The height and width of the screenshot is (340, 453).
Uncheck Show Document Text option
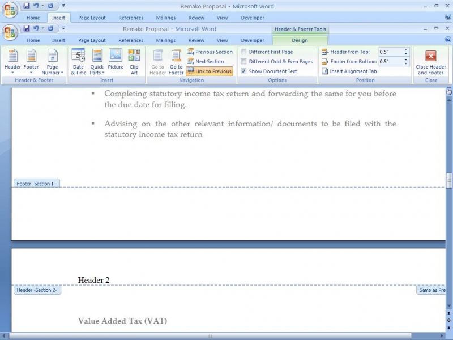[244, 71]
